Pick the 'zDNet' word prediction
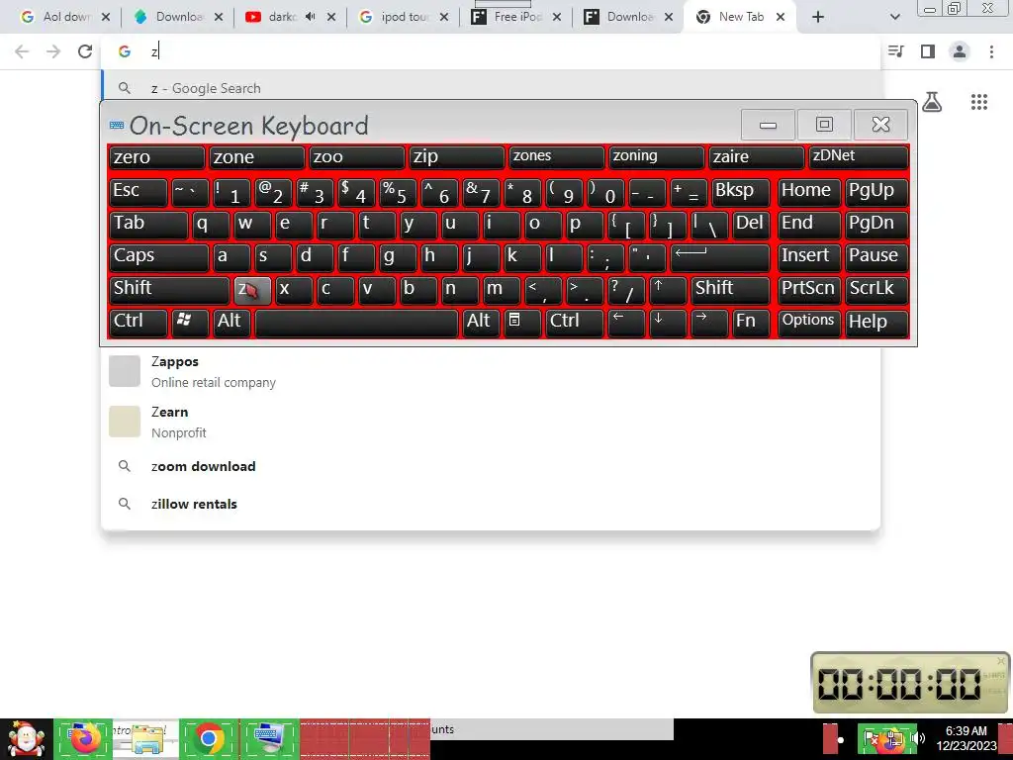This screenshot has width=1013, height=760. click(859, 157)
